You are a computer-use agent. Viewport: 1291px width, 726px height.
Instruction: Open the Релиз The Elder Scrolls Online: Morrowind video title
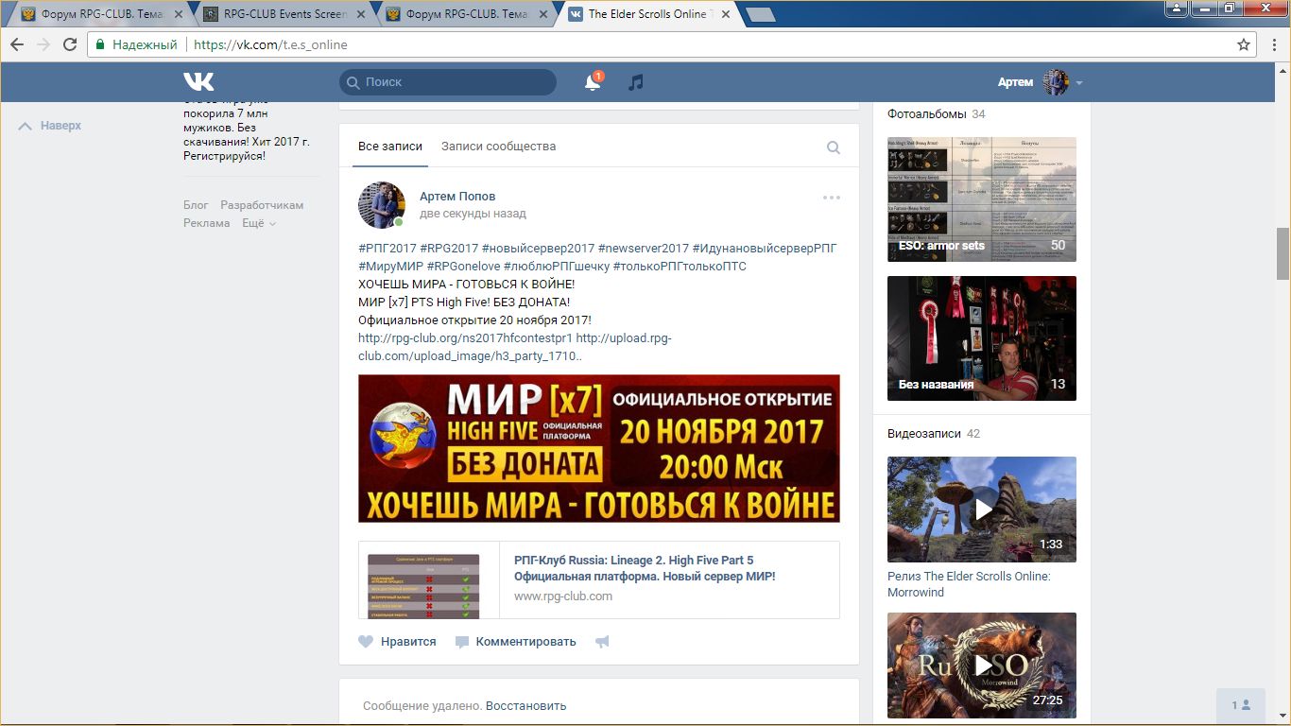click(969, 584)
